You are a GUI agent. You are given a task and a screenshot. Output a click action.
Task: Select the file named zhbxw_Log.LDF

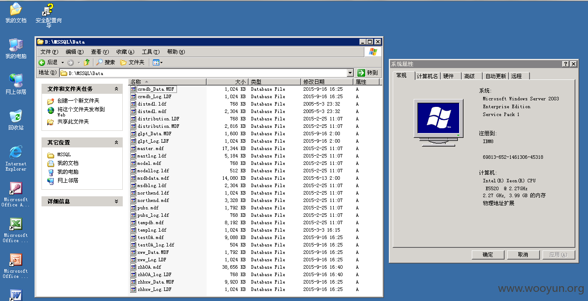[x=155, y=289]
